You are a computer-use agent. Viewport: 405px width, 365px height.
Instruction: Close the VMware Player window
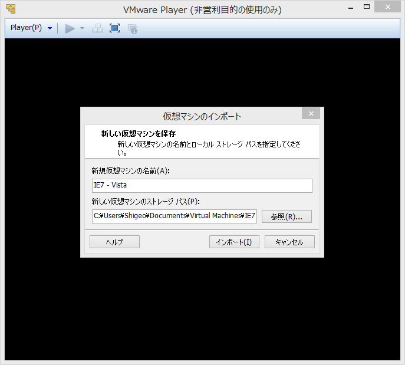[387, 7]
